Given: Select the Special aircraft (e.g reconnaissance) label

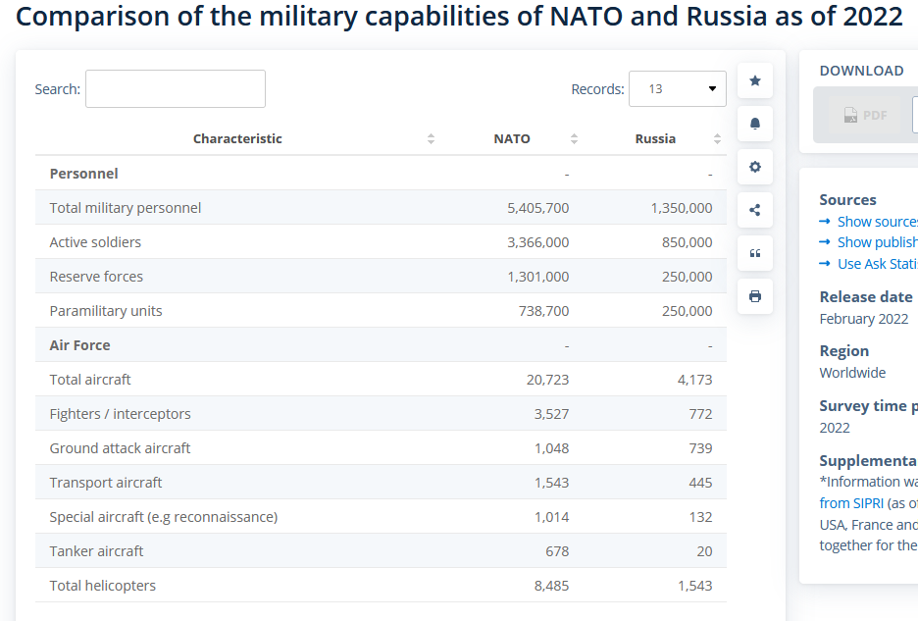Looking at the screenshot, I should 164,517.
